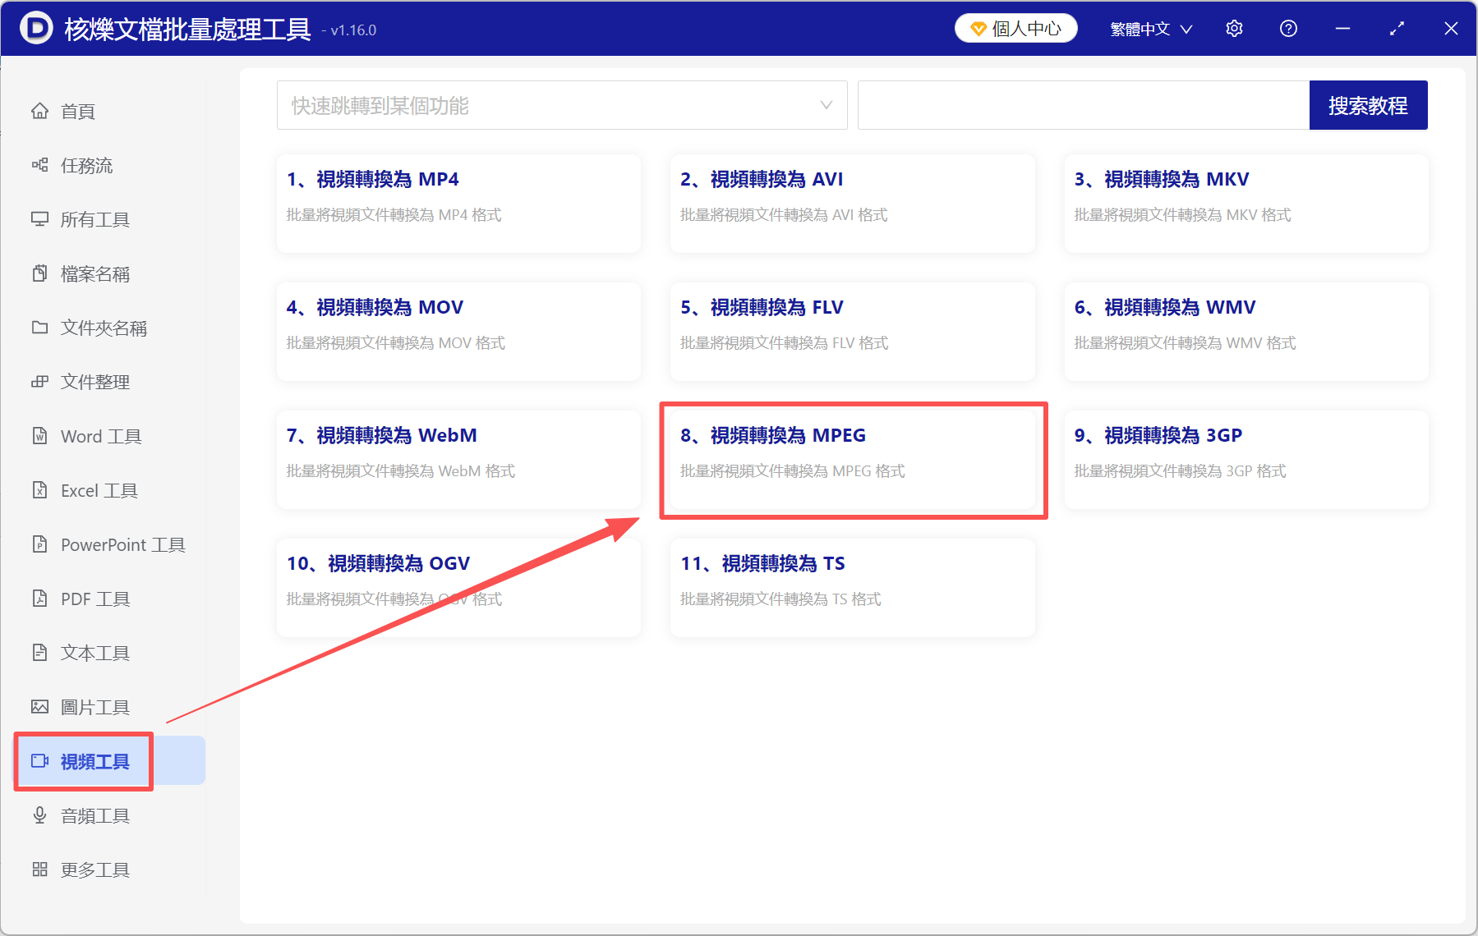Click the tutorial search input field
This screenshot has width=1478, height=936.
pyautogui.click(x=1084, y=105)
